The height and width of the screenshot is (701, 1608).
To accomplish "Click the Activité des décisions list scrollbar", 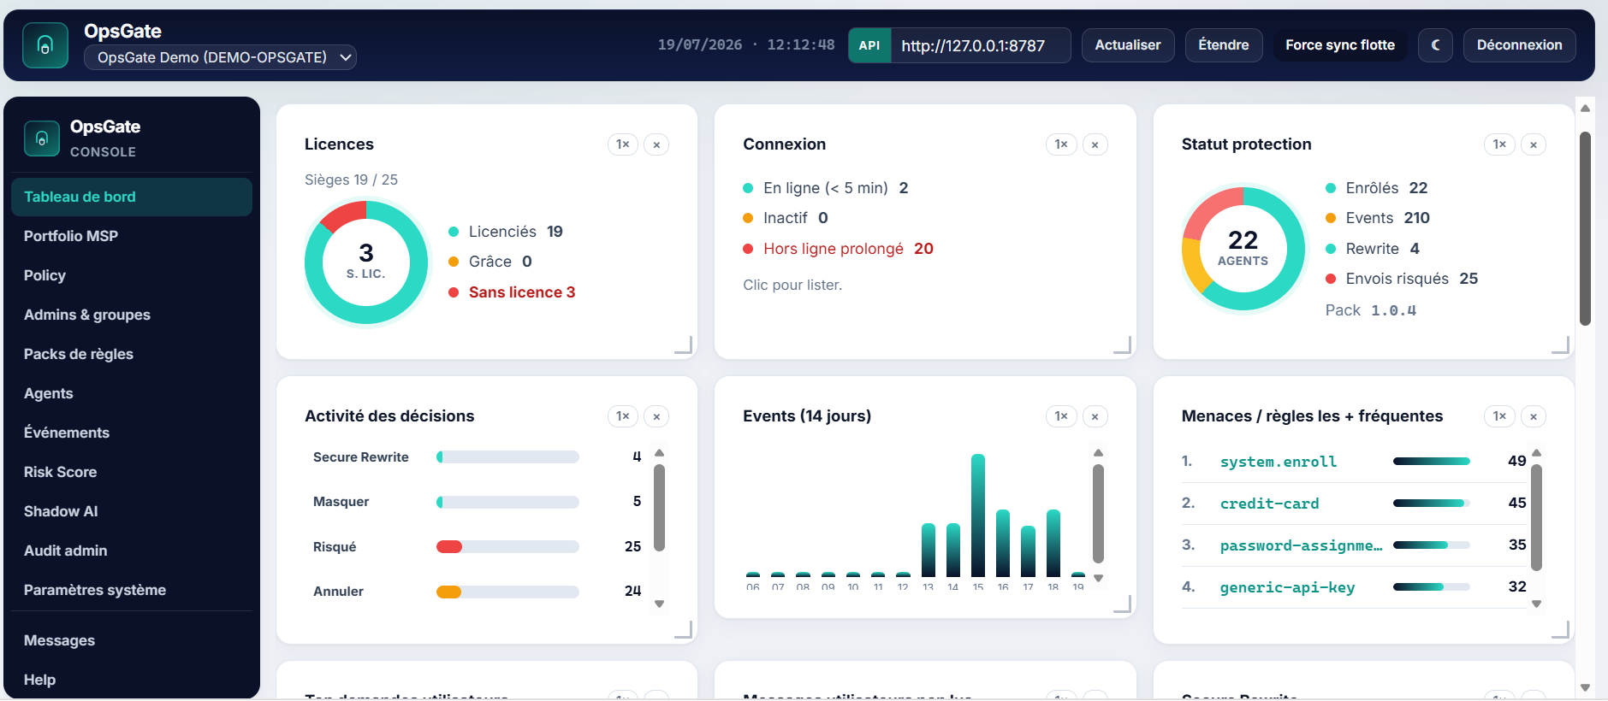I will pyautogui.click(x=659, y=508).
